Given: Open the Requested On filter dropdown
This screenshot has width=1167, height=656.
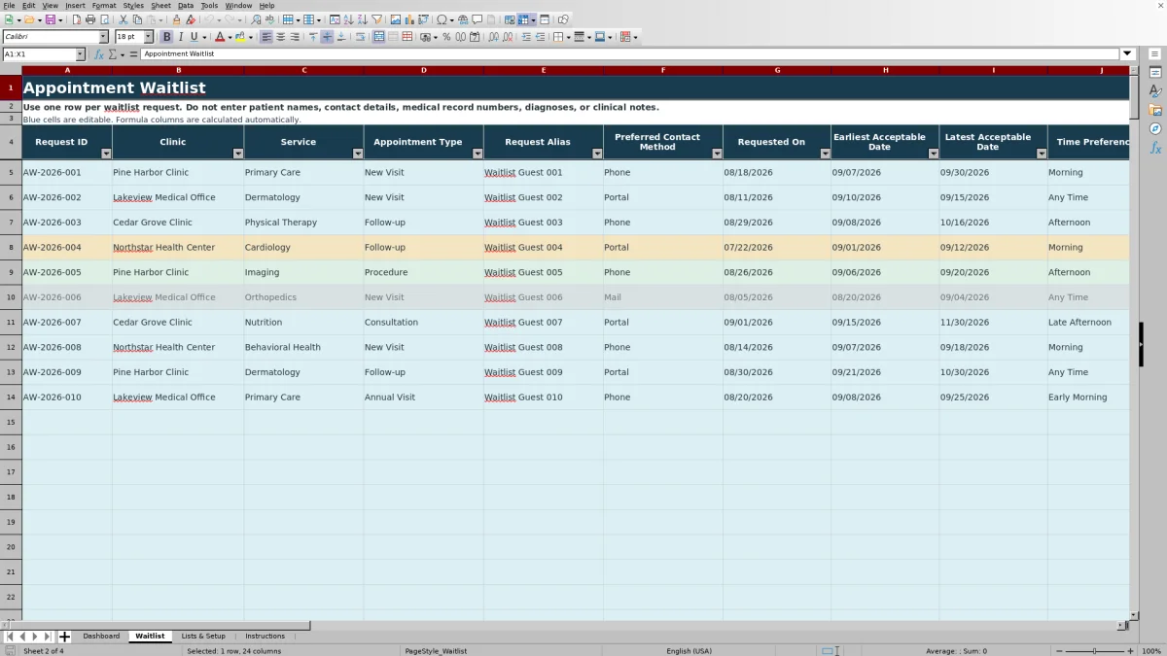Looking at the screenshot, I should click(825, 154).
